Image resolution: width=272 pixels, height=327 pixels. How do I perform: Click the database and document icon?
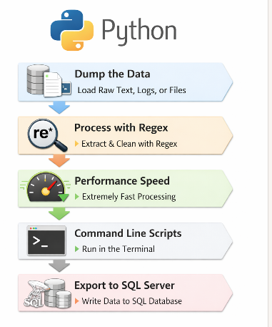tap(49, 81)
